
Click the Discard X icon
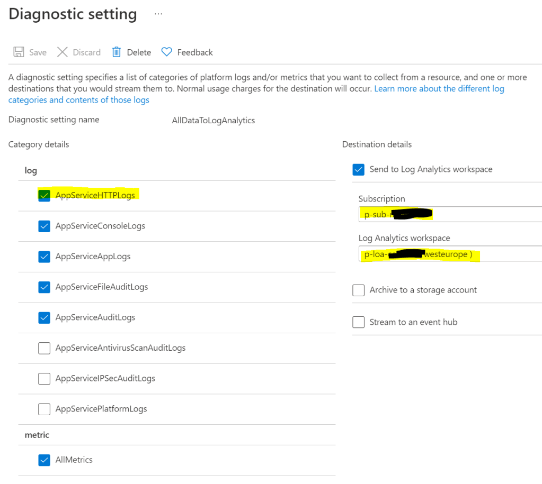(63, 52)
